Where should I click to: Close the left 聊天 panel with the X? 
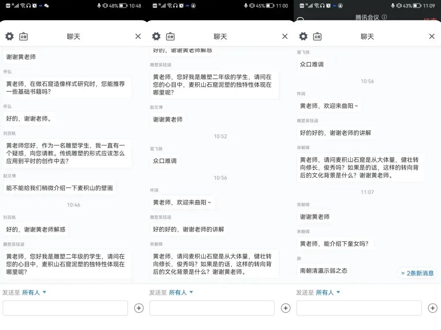[138, 37]
